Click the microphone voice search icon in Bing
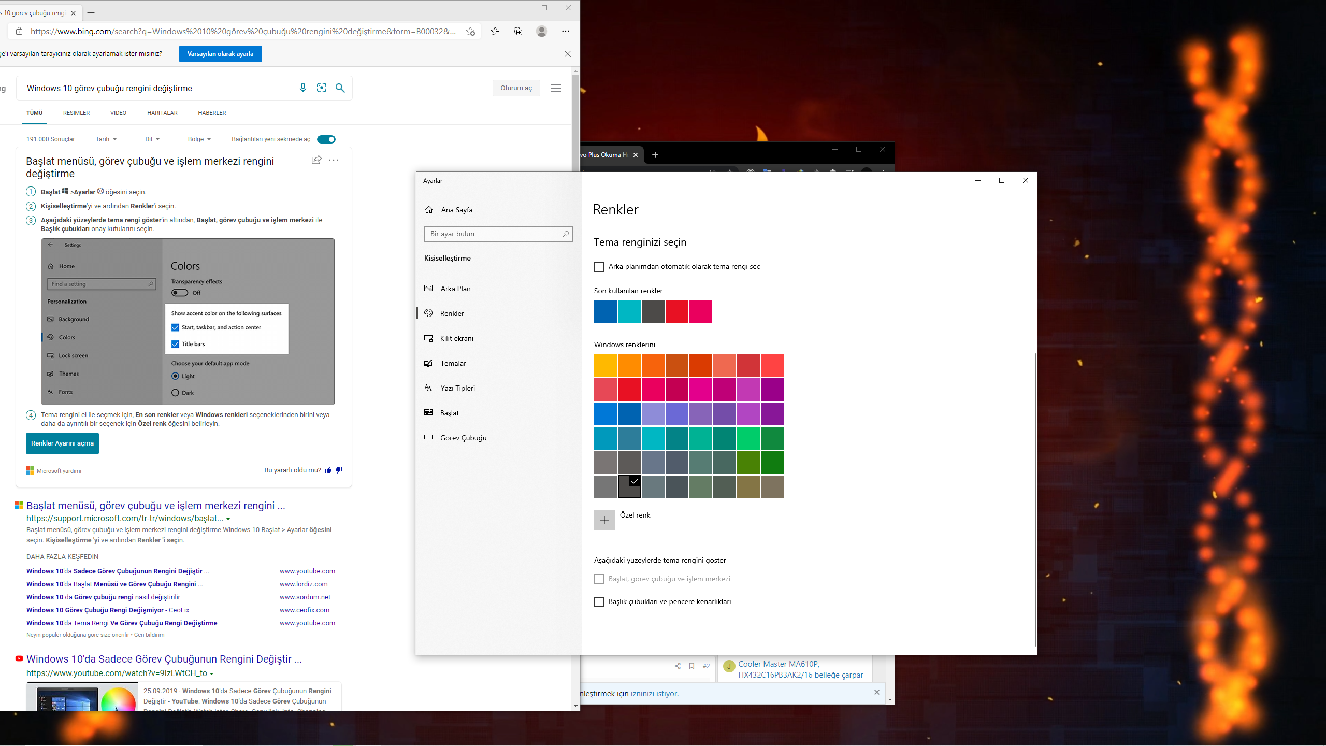 [x=303, y=88]
